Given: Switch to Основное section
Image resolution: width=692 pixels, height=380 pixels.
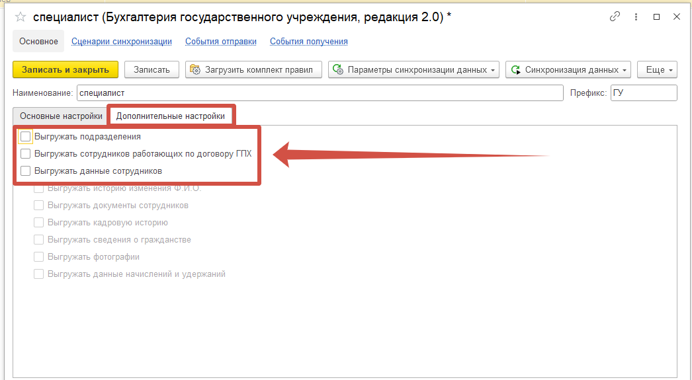Looking at the screenshot, I should 38,42.
